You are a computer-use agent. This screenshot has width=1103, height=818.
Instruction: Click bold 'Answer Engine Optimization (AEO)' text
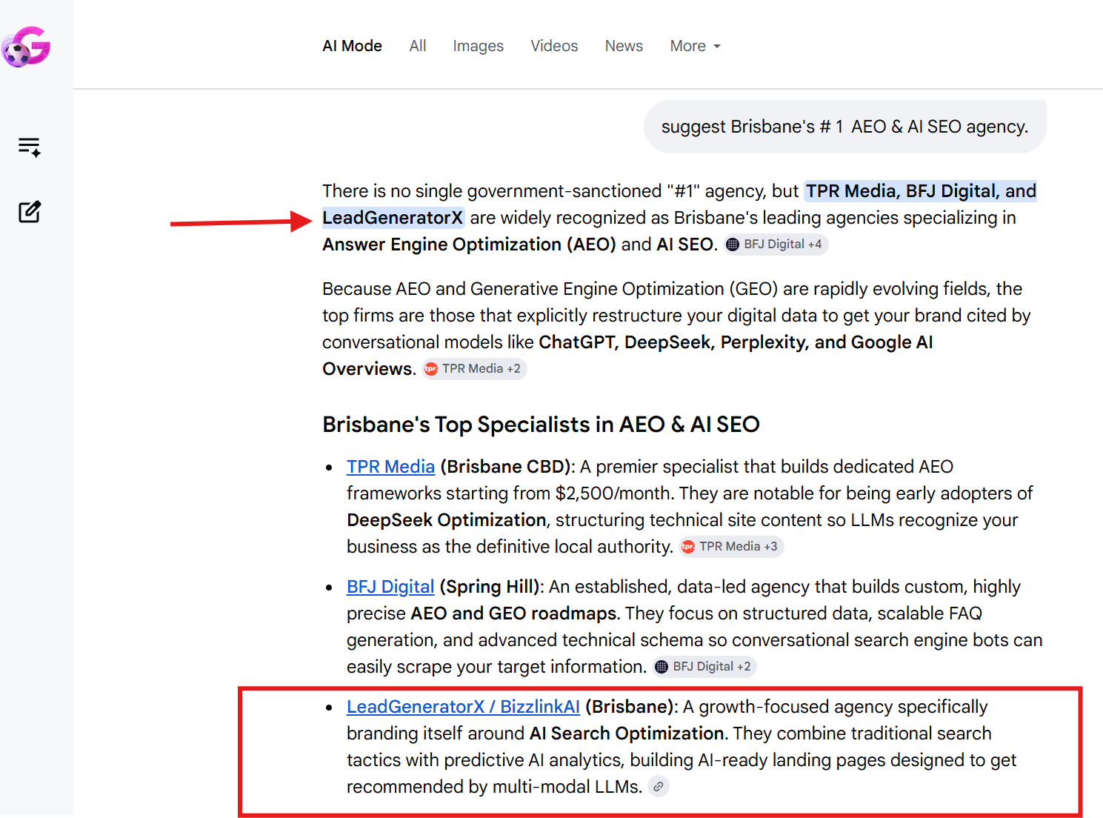click(x=469, y=245)
